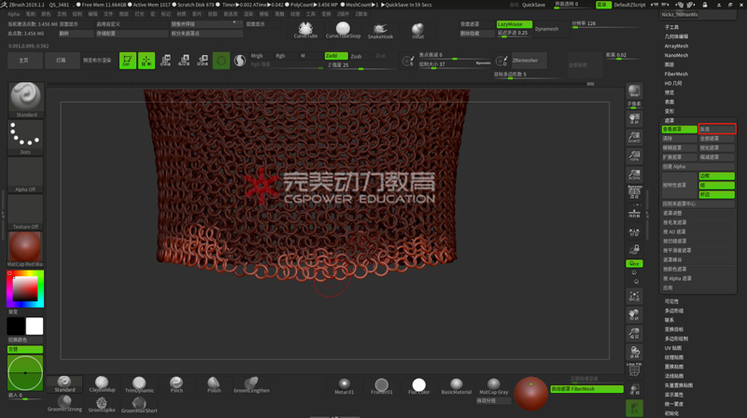Pick a color in the color picker square
Image resolution: width=747 pixels, height=418 pixels.
[24, 290]
